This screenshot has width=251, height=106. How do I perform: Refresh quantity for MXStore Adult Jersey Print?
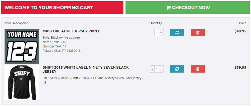coord(177,33)
